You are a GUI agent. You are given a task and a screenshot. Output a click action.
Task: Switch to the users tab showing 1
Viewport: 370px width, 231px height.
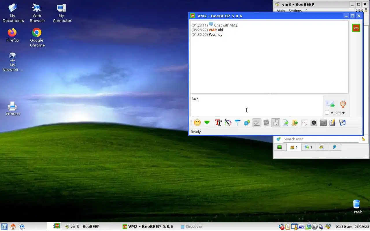294,147
